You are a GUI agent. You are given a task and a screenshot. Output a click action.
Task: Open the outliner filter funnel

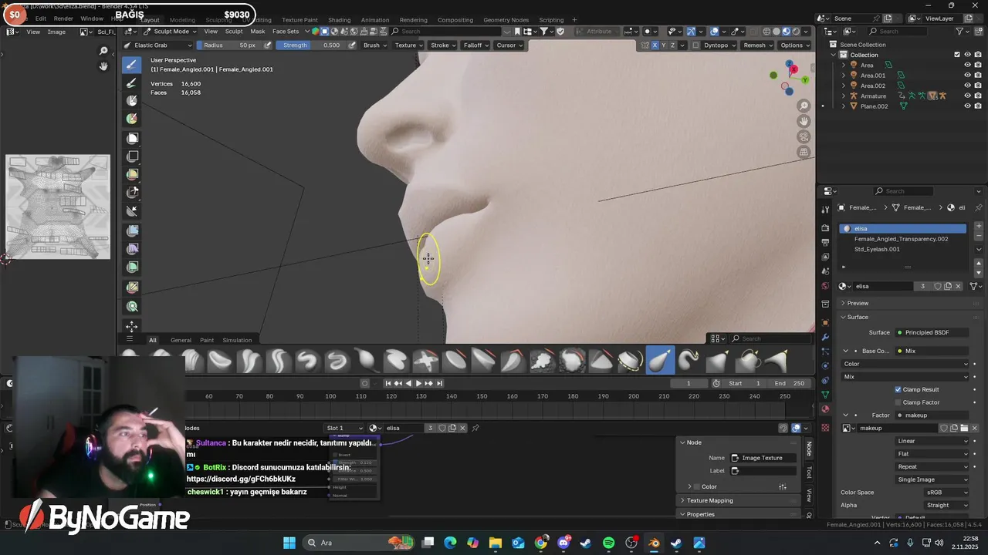click(x=960, y=31)
